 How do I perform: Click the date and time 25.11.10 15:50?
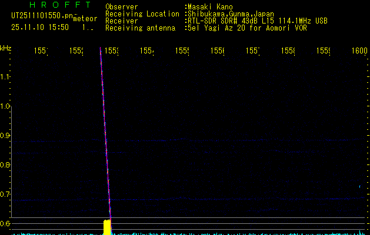(40, 27)
